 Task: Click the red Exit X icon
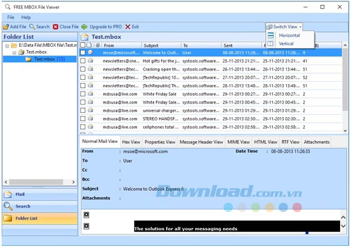[x=128, y=27]
